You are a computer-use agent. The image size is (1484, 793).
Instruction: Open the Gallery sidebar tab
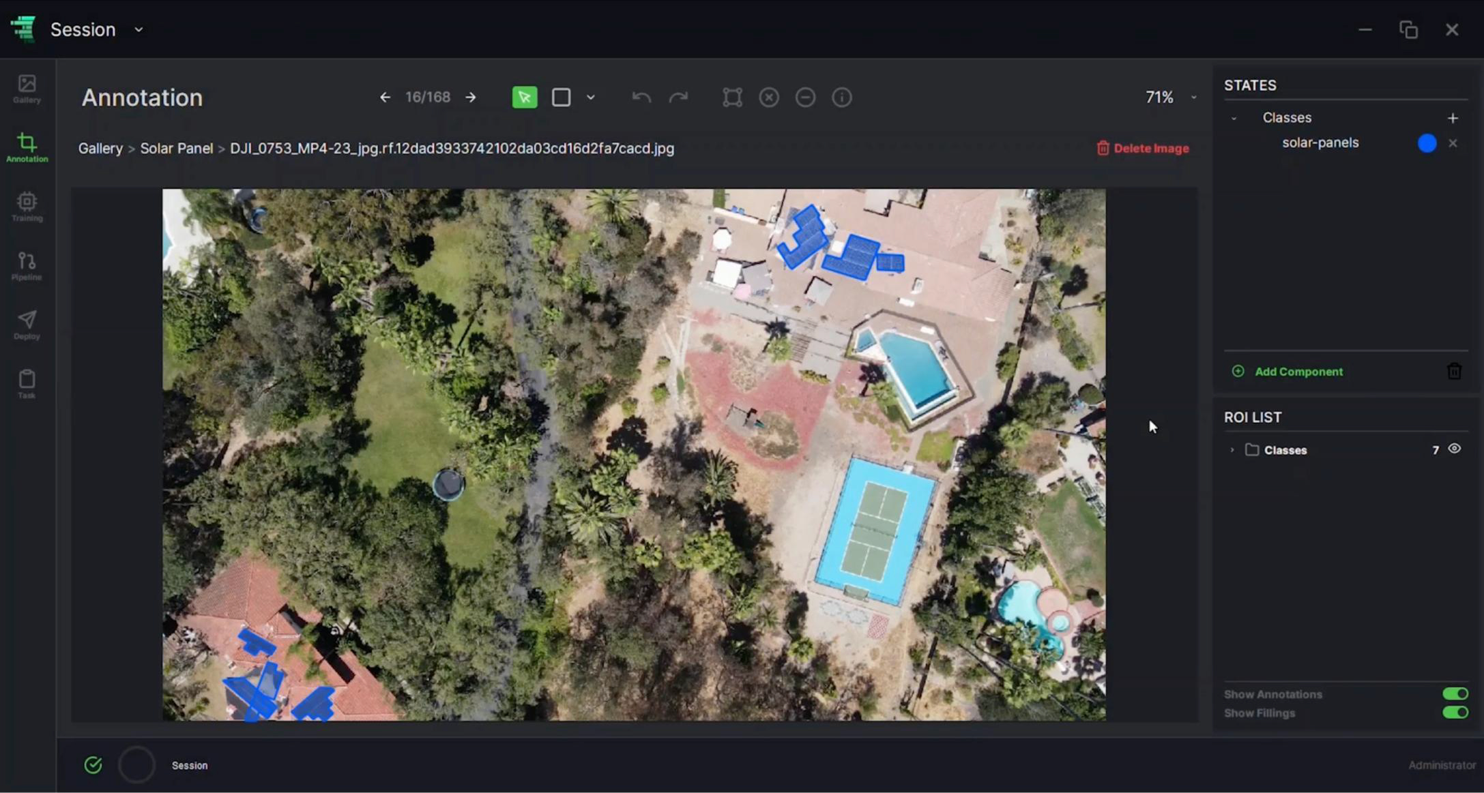(x=27, y=89)
